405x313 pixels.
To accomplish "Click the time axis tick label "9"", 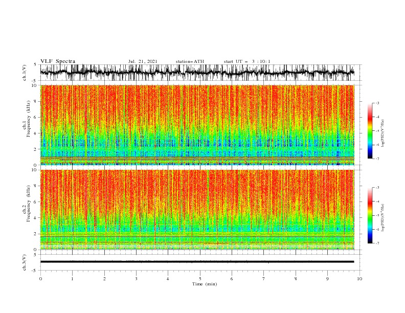I will [327, 279].
